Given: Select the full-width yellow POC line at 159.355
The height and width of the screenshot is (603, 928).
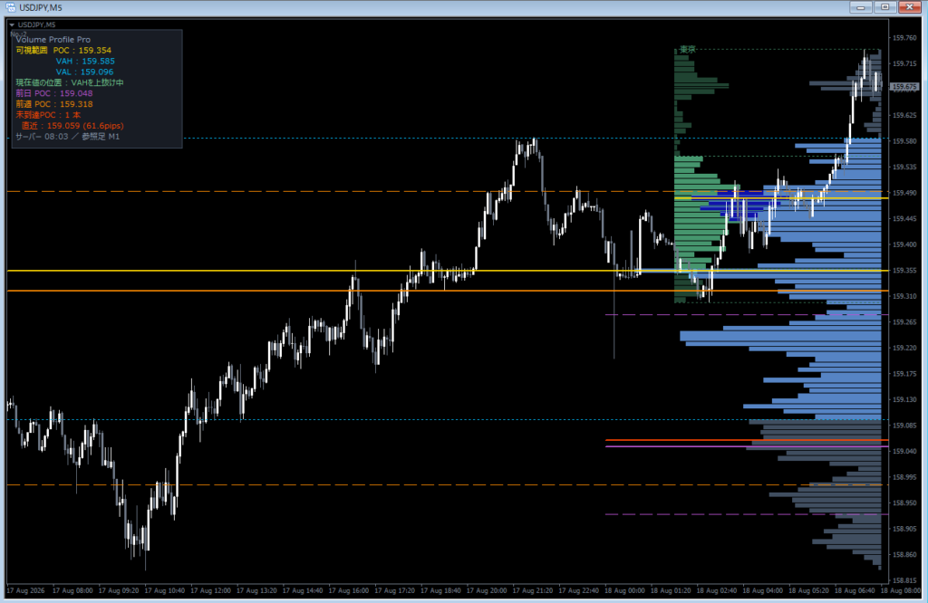Looking at the screenshot, I should click(448, 271).
